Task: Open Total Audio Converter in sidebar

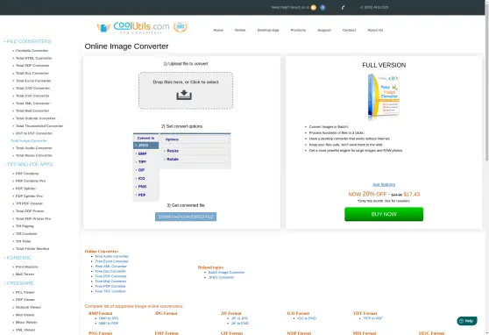Action: coord(34,148)
